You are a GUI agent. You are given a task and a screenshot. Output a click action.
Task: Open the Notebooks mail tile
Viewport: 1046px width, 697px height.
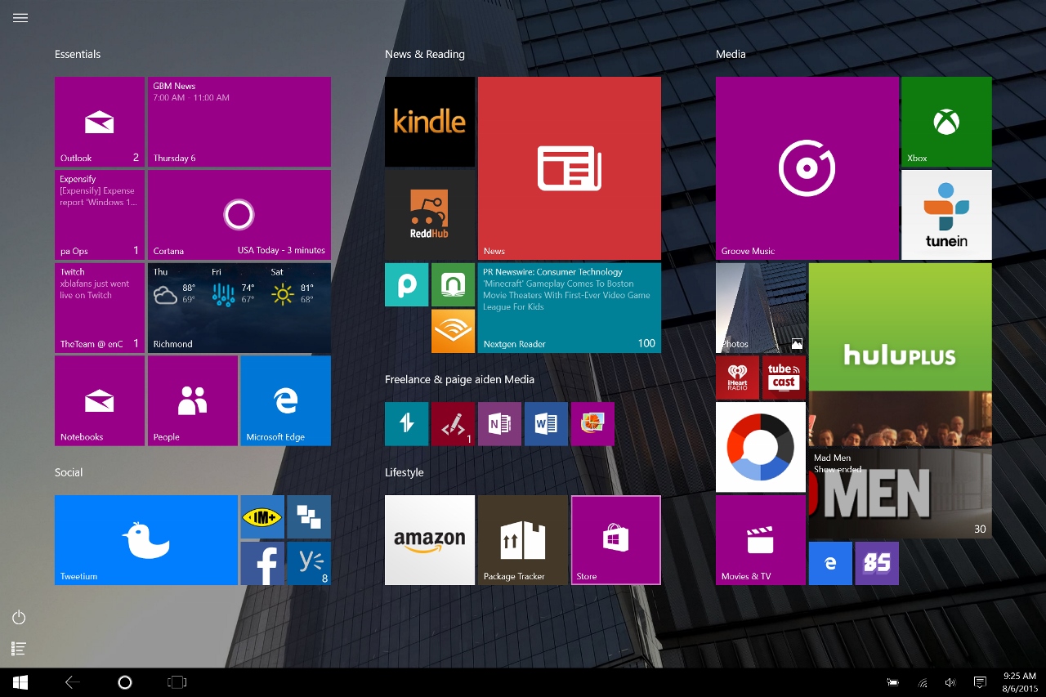pyautogui.click(x=100, y=400)
